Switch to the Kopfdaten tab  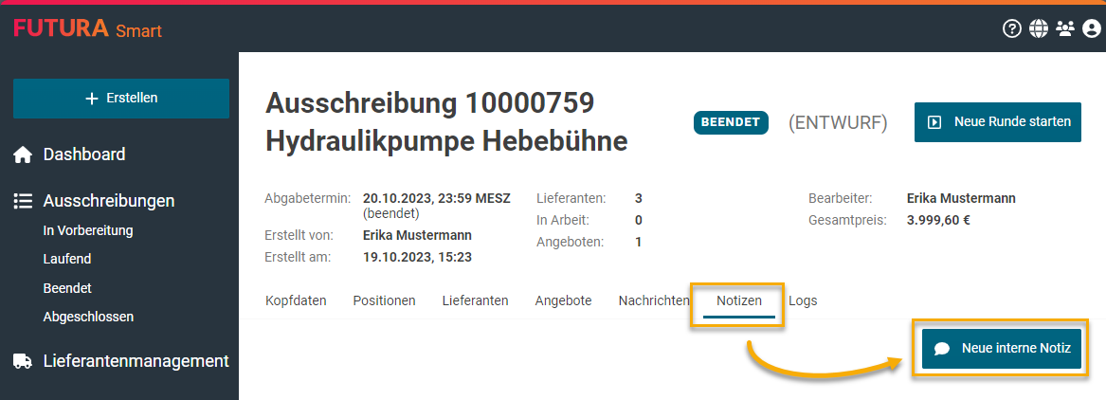coord(296,300)
